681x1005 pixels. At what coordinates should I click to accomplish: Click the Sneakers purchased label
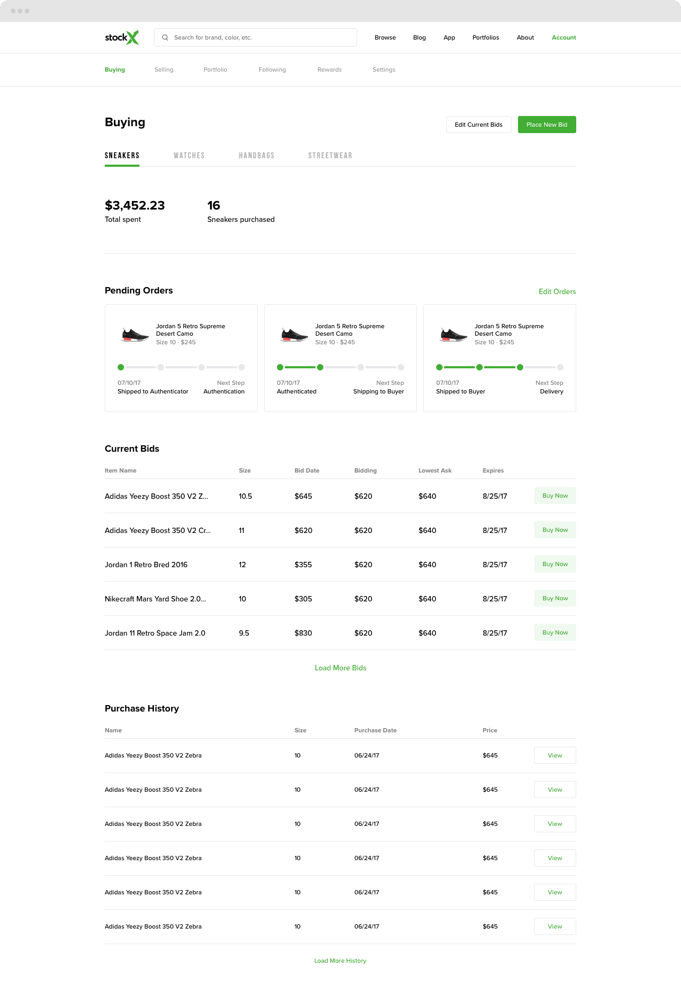(241, 219)
